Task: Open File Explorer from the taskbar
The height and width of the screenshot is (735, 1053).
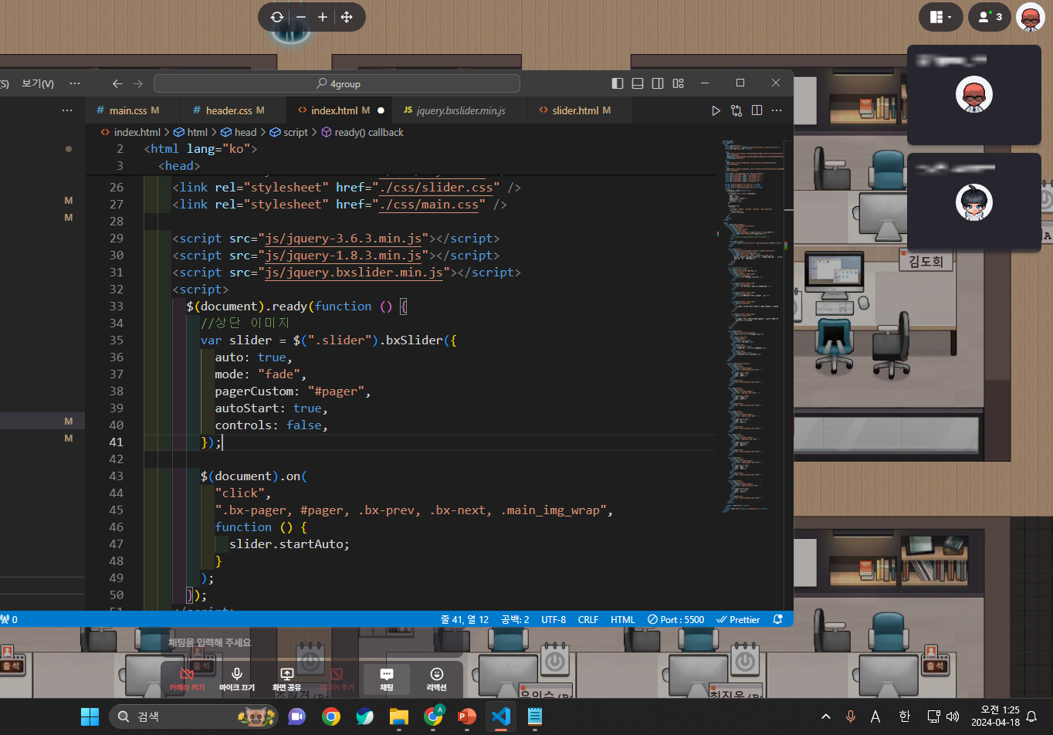Action: click(398, 716)
